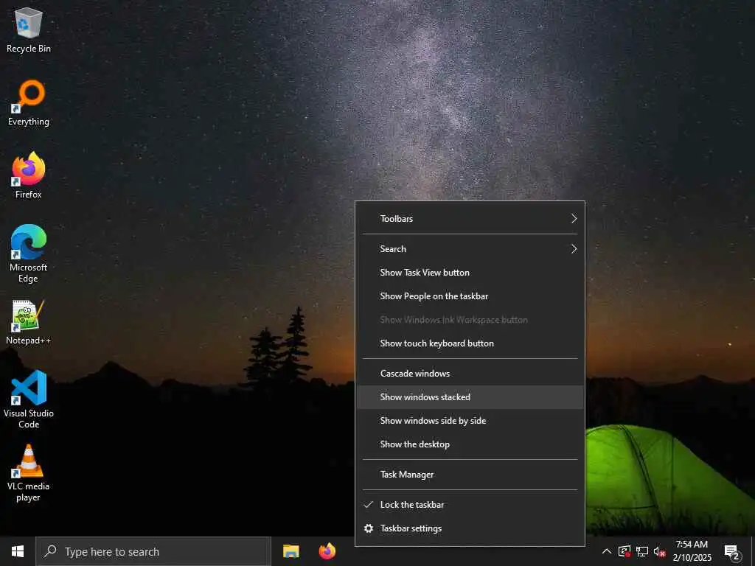Open Task Manager from the context menu
Viewport: 755px width, 566px height.
470,475
